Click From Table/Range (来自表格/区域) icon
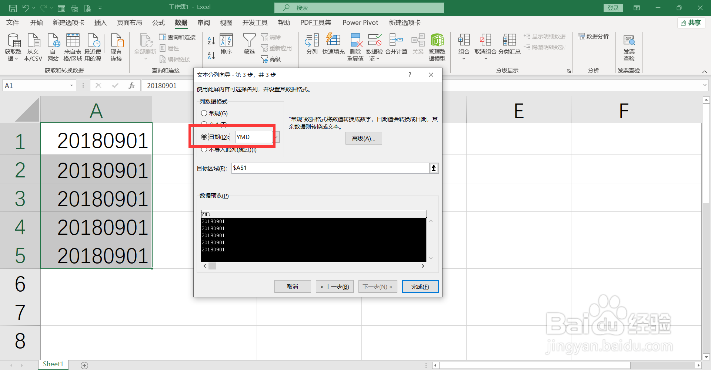711x370 pixels. (73, 40)
